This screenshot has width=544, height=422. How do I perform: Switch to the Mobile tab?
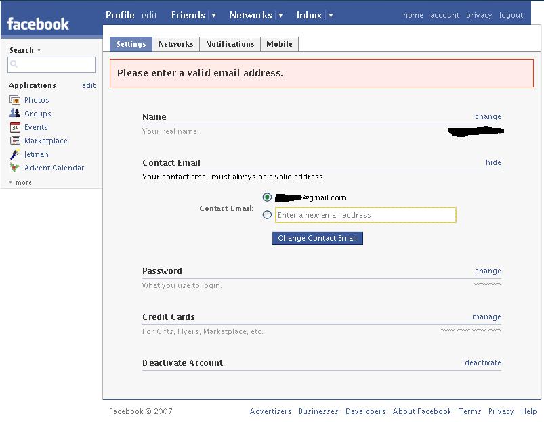pyautogui.click(x=279, y=44)
